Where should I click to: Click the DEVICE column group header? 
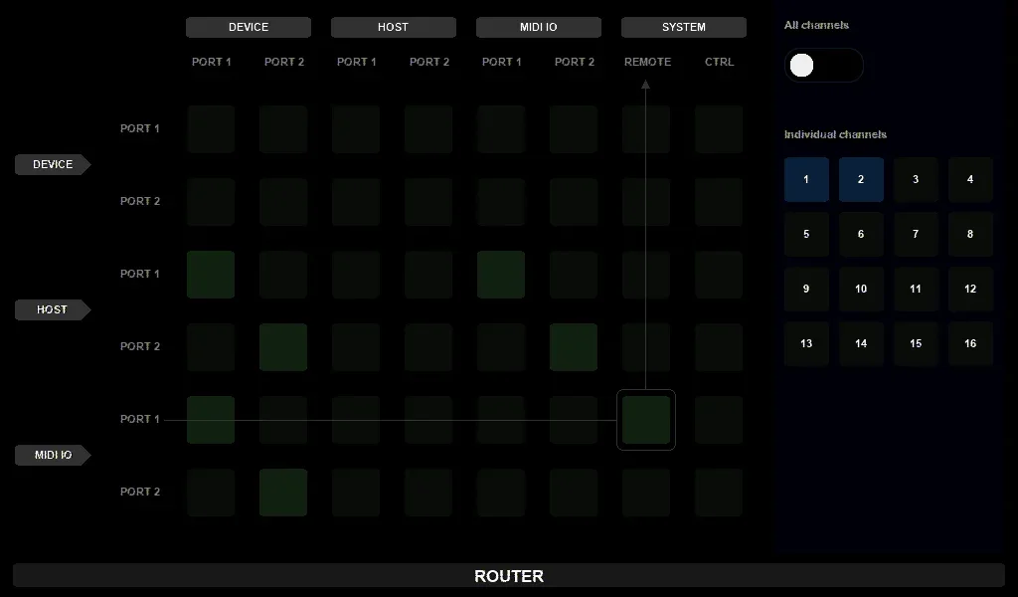[248, 27]
